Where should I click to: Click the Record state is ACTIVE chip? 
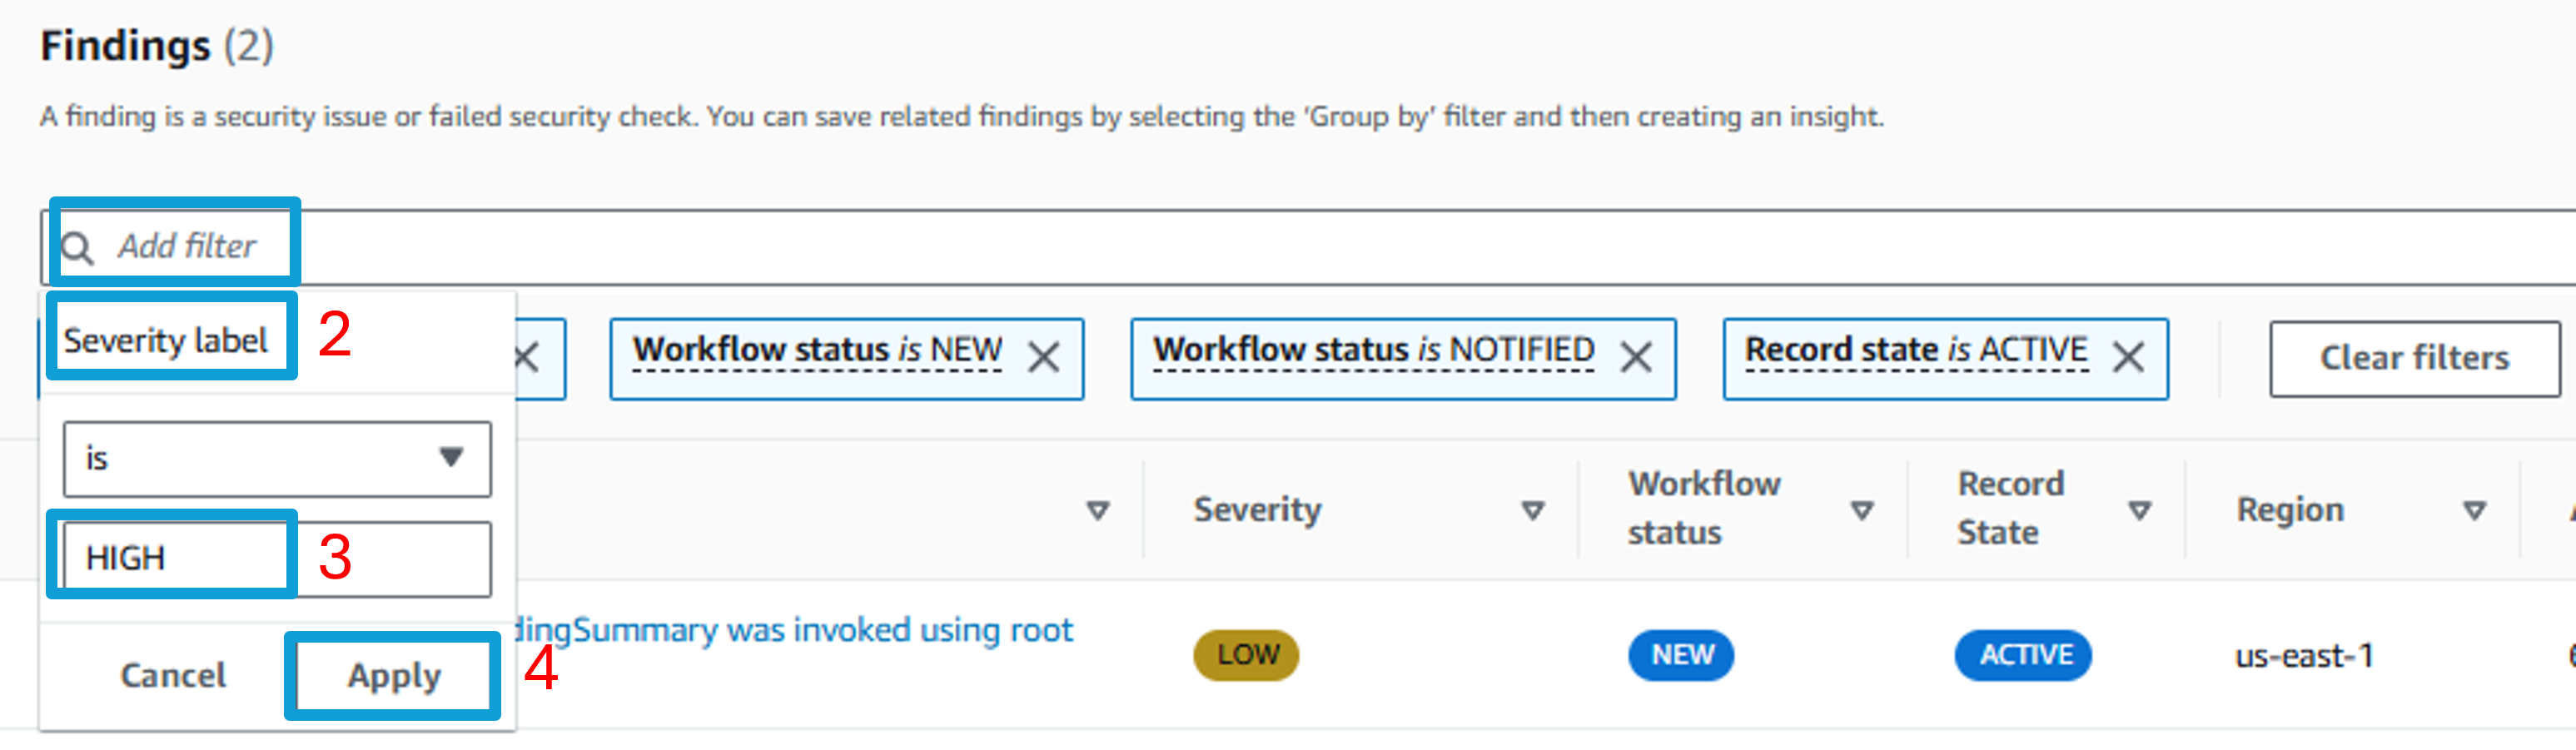pyautogui.click(x=1916, y=350)
